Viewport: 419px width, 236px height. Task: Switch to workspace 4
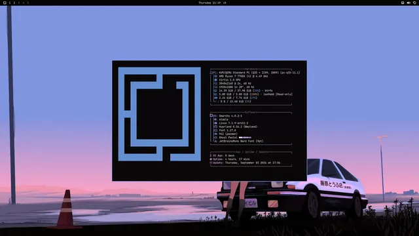point(24,3)
